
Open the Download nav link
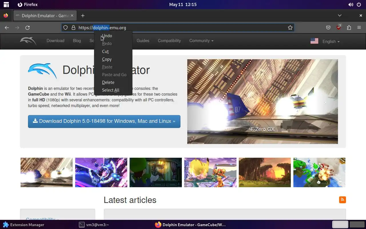[x=55, y=41]
